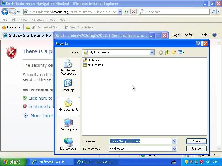Click the 'Click here to' close webpage link
222x166 pixels.
tap(40, 98)
